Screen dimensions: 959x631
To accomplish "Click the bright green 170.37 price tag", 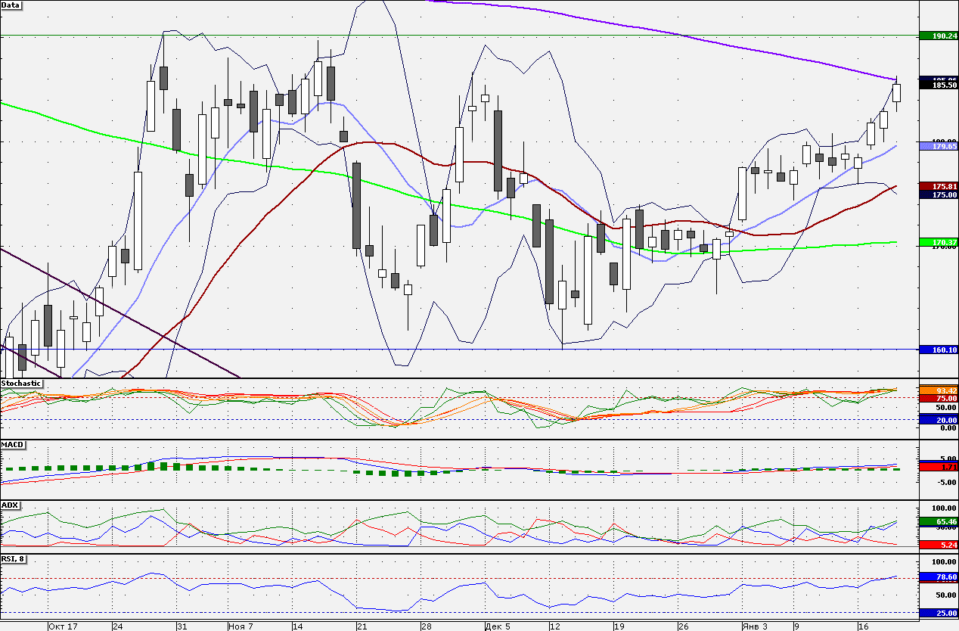I will (x=939, y=242).
